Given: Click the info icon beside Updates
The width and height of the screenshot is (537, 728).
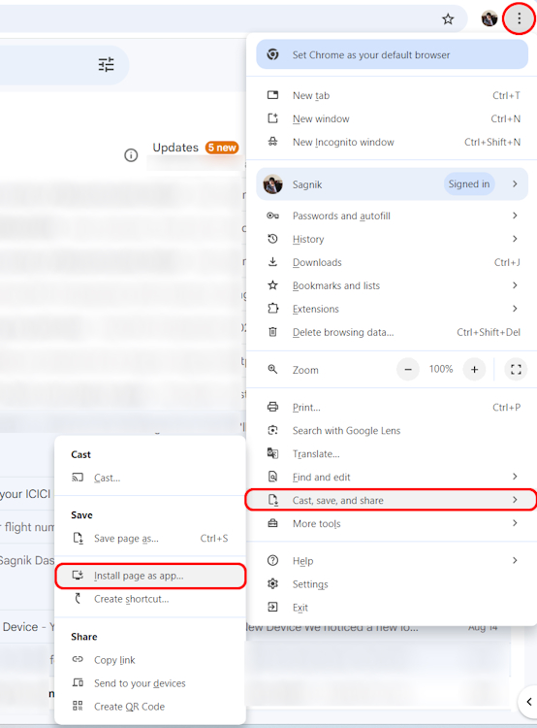Looking at the screenshot, I should [x=131, y=155].
